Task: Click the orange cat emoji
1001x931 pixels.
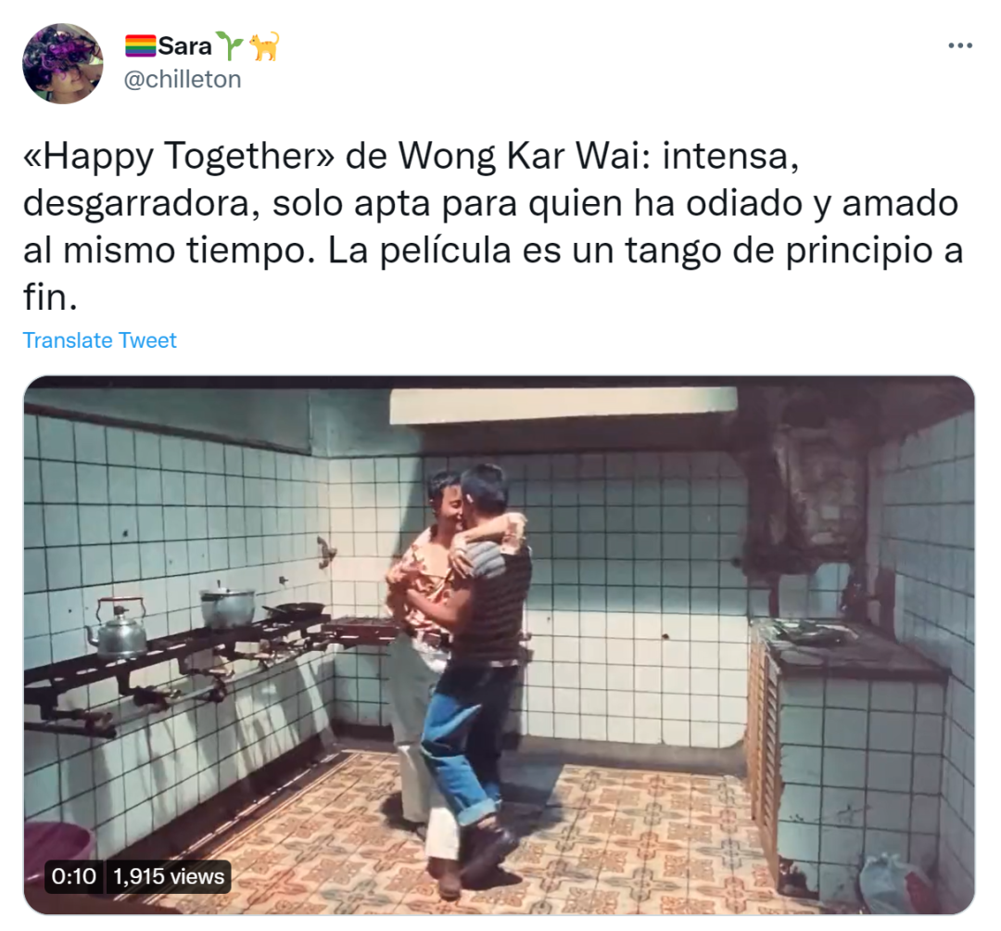Action: [x=263, y=46]
